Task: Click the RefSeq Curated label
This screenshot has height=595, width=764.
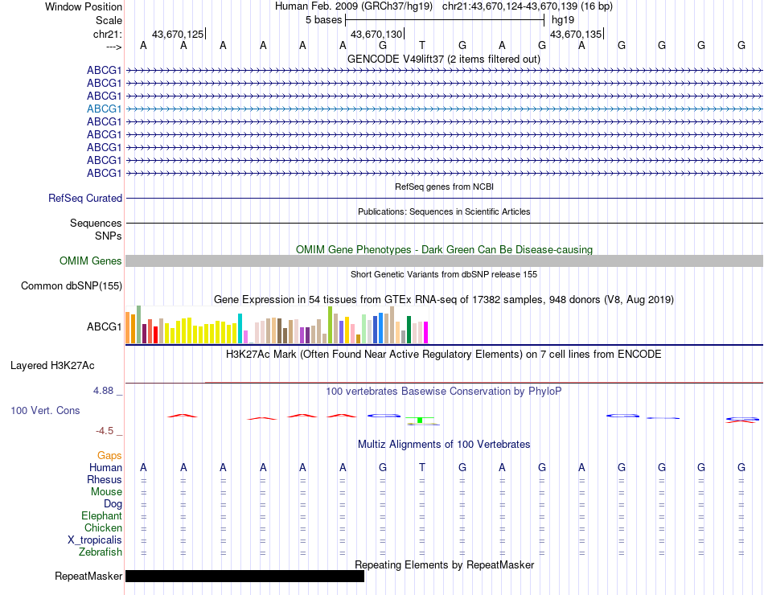Action: pyautogui.click(x=84, y=199)
